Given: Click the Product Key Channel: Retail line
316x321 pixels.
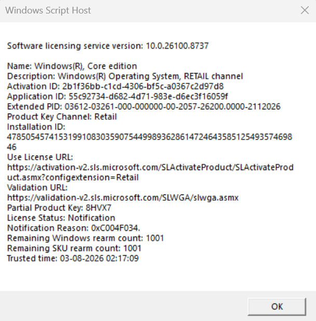Looking at the screenshot, I should (x=62, y=117).
